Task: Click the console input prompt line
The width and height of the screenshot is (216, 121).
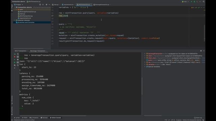Action: click(80, 109)
